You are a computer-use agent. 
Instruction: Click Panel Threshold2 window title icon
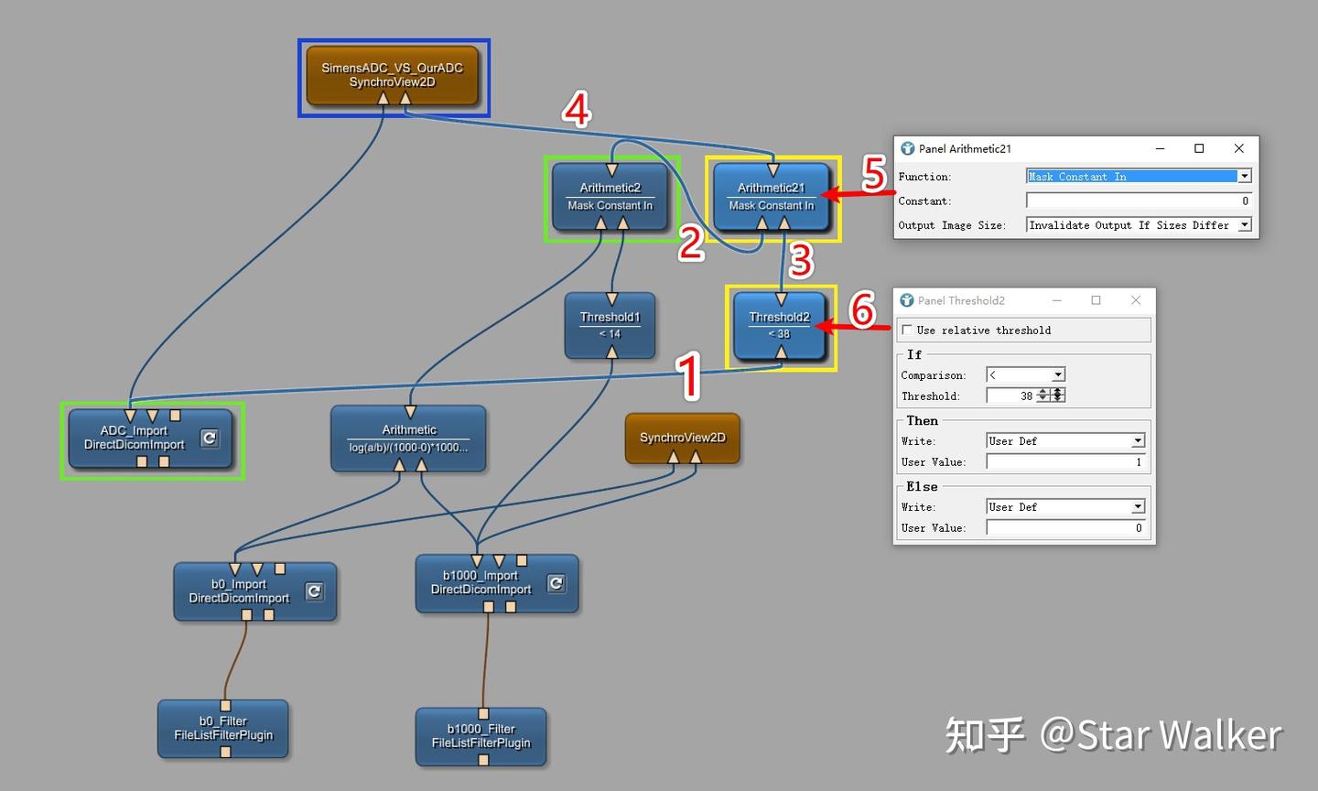(x=907, y=300)
